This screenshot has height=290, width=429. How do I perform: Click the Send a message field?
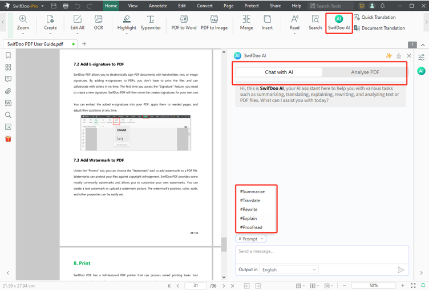pyautogui.click(x=322, y=255)
